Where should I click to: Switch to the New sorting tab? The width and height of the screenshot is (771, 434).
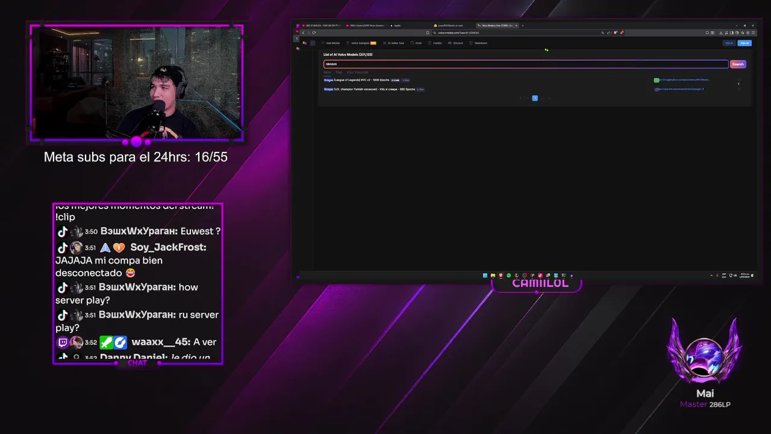(x=327, y=72)
